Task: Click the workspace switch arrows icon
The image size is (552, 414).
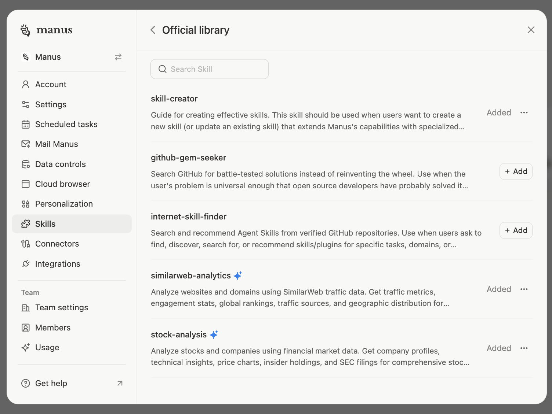Action: pyautogui.click(x=118, y=57)
